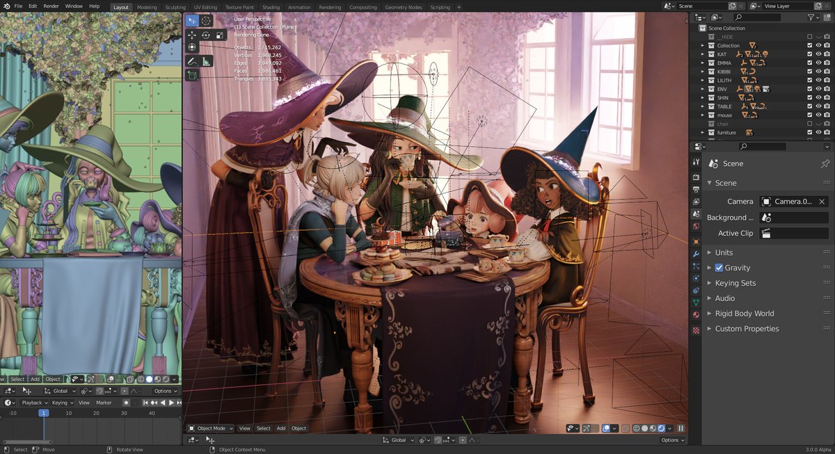Select the Annotate tool in viewport toolbar
Image resolution: width=835 pixels, height=454 pixels.
tap(193, 61)
